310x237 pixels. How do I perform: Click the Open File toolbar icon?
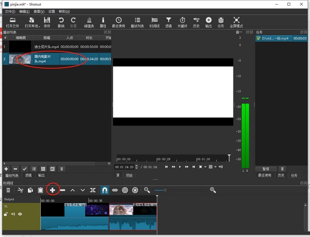coord(12,20)
